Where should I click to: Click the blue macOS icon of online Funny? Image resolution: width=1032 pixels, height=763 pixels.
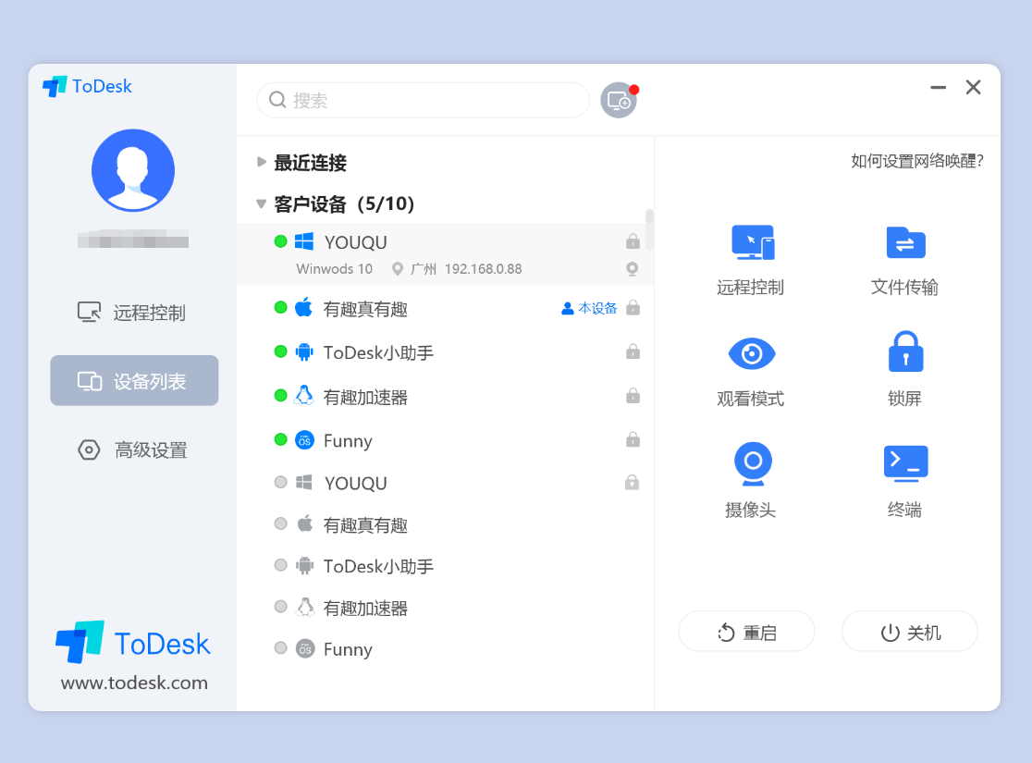click(x=304, y=439)
